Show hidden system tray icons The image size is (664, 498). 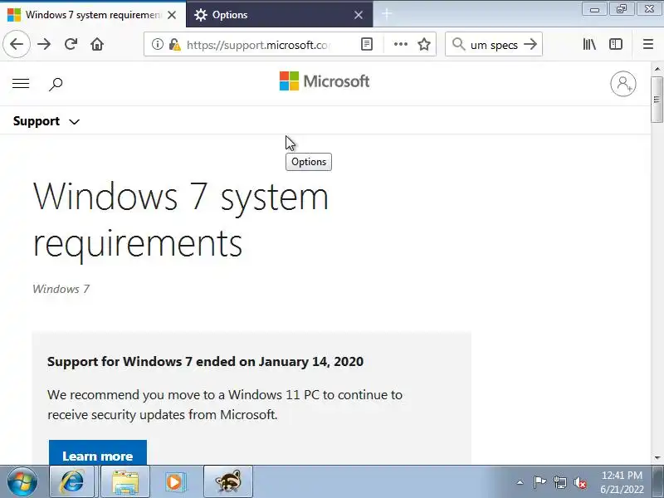coord(520,482)
